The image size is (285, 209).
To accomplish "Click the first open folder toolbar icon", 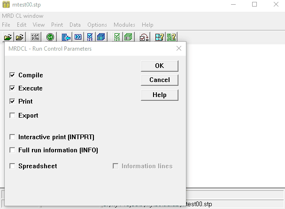I will click(8, 37).
